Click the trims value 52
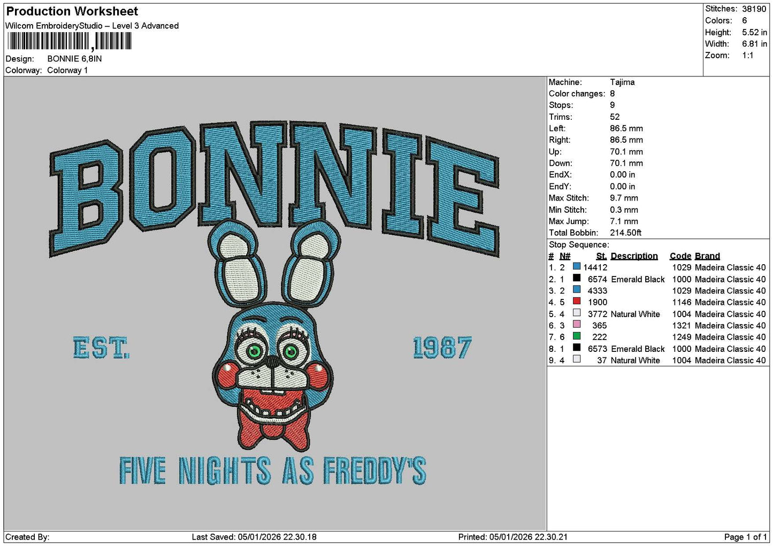773x546 pixels. (615, 117)
